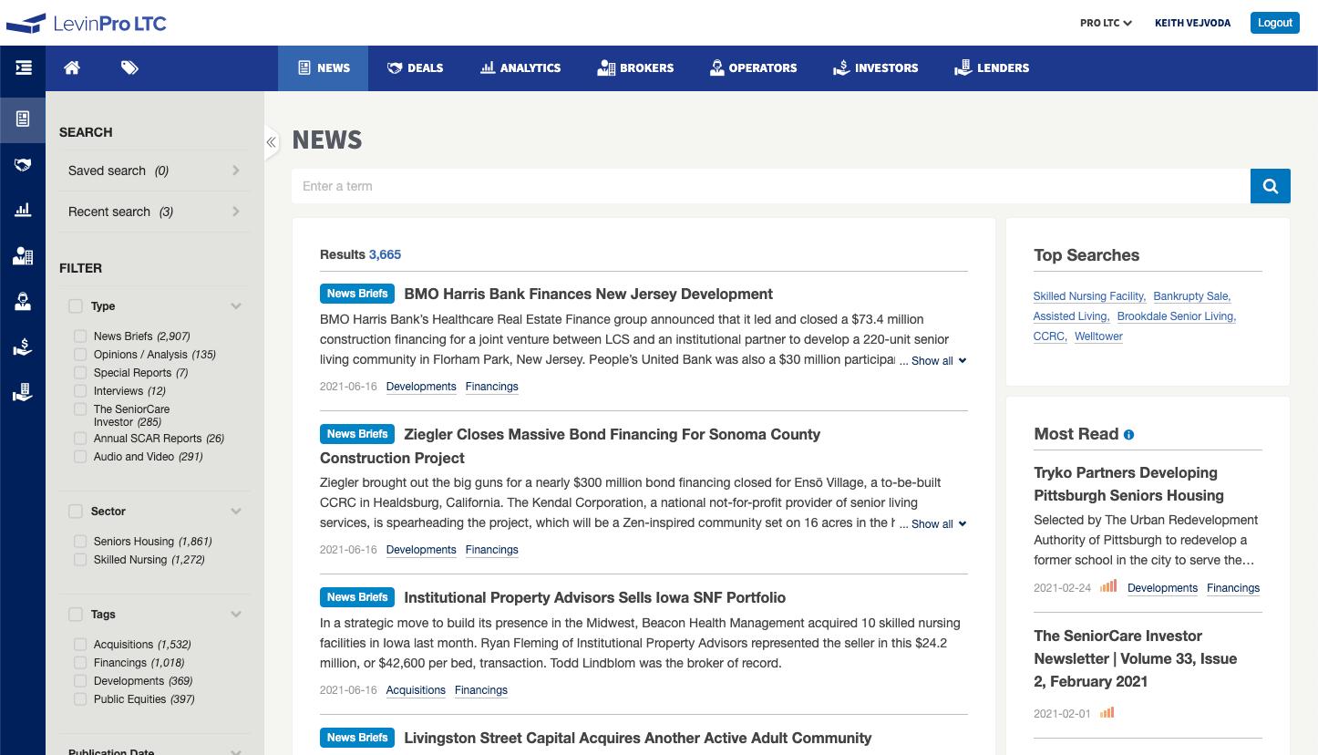Check The SeniorCare Investor checkbox
Screen dimensions: 1318x755
coord(80,409)
